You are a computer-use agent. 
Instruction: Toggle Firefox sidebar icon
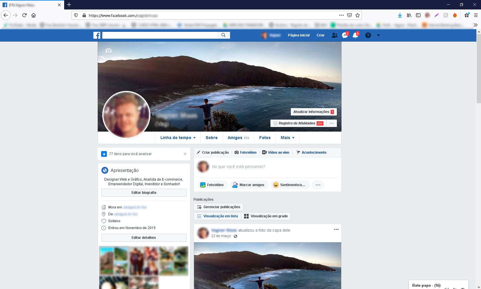(418, 15)
